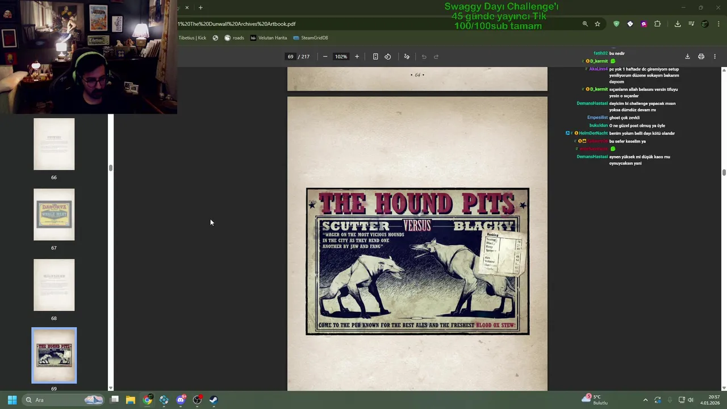
Task: Open the diamond-shaped extension icon
Action: tap(630, 24)
